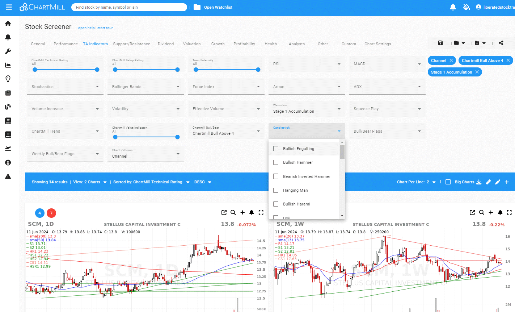515x312 pixels.
Task: Check the Bullish Engulfing checkbox
Action: coord(276,149)
